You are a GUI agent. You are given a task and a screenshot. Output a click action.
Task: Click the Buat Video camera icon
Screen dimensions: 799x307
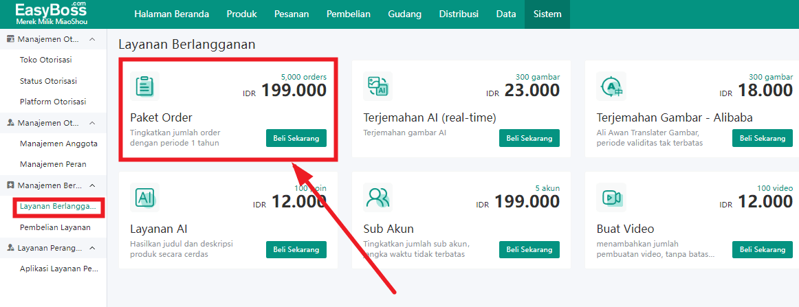[611, 197]
